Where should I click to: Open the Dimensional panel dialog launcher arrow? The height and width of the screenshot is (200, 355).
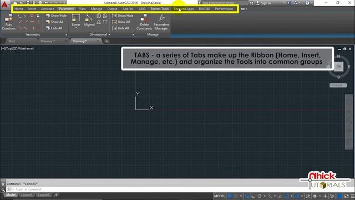pyautogui.click(x=133, y=34)
